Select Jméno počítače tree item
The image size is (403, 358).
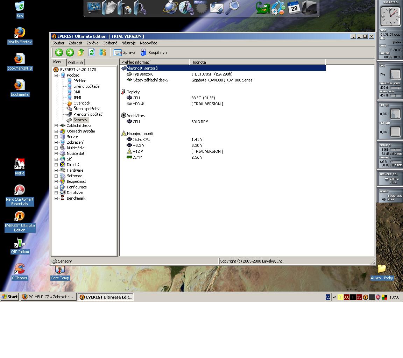tap(86, 86)
